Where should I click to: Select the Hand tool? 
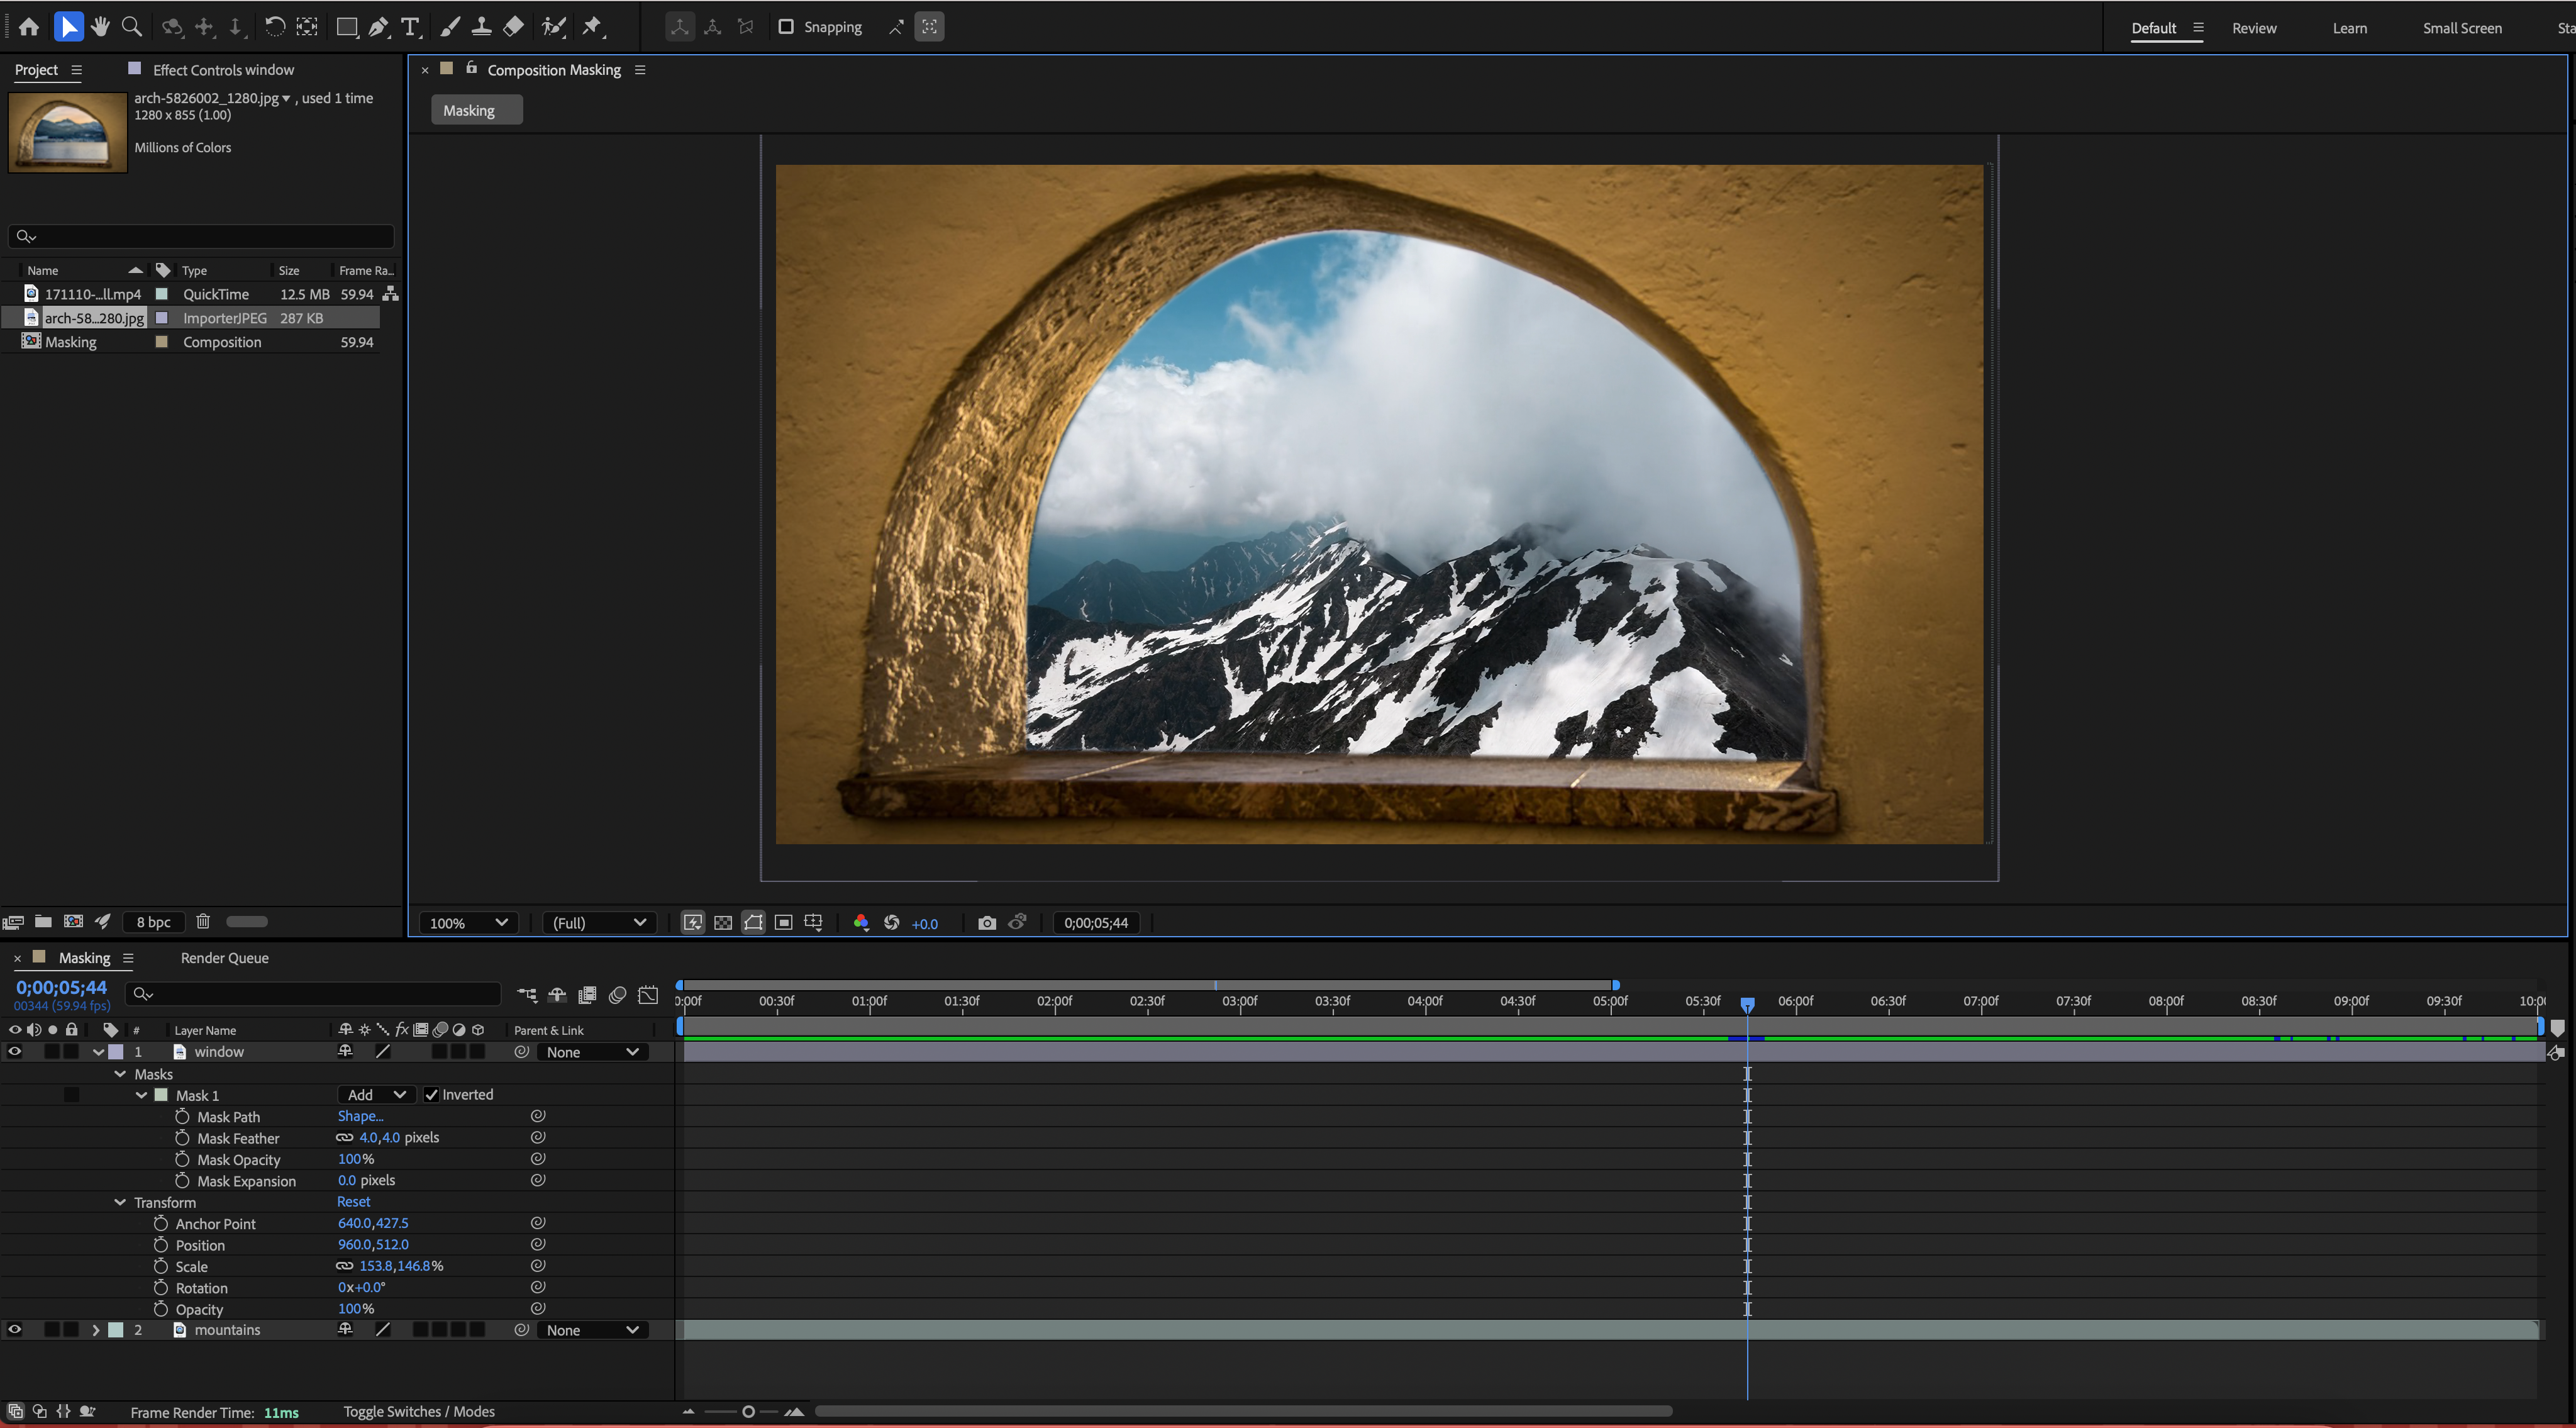[100, 27]
